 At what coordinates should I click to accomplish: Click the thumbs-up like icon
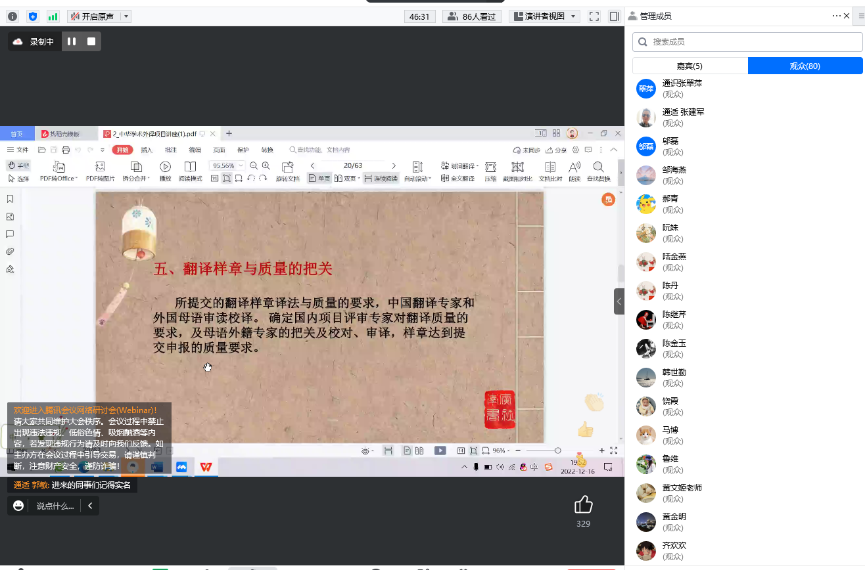583,504
